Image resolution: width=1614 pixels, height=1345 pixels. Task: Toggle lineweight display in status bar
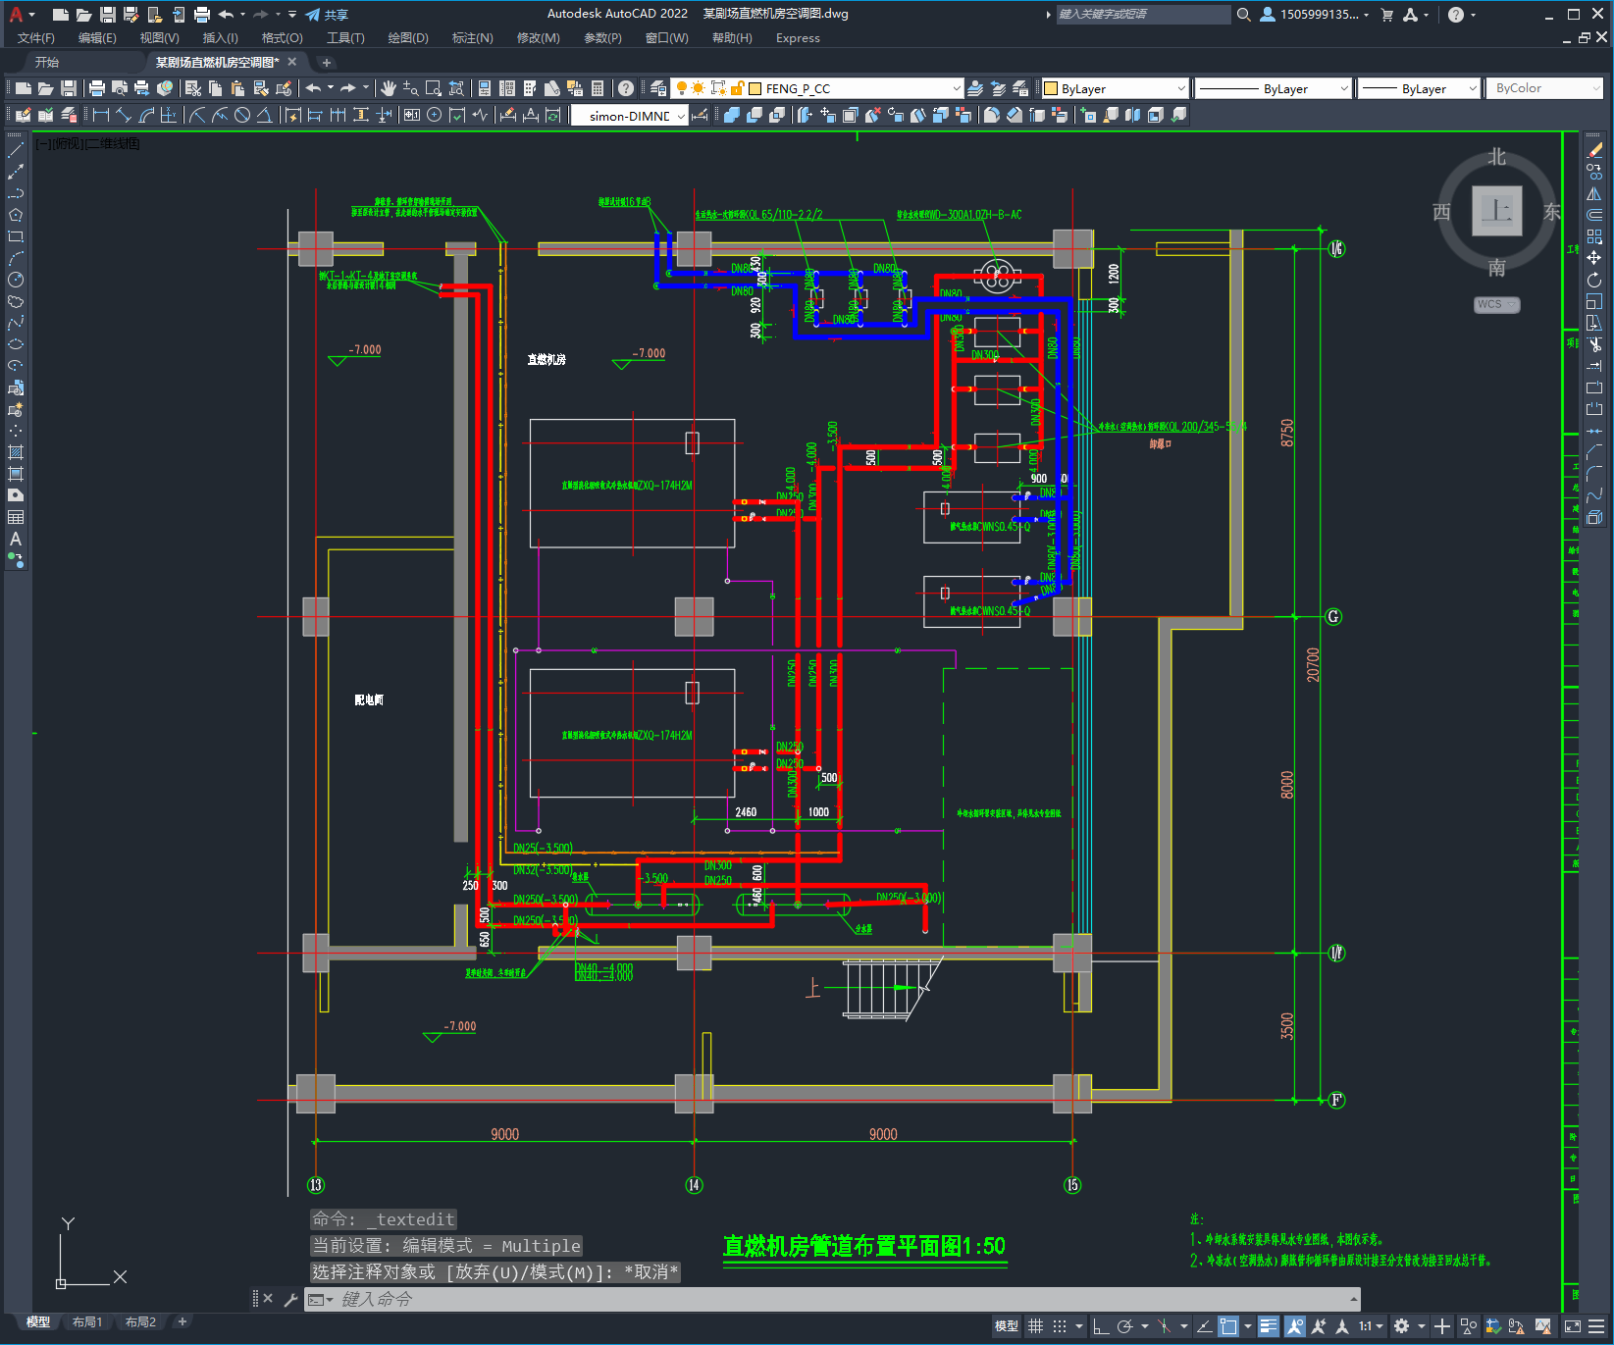tap(1269, 1326)
